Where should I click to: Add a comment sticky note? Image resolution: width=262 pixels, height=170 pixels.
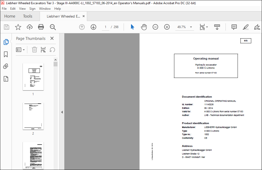point(234,27)
